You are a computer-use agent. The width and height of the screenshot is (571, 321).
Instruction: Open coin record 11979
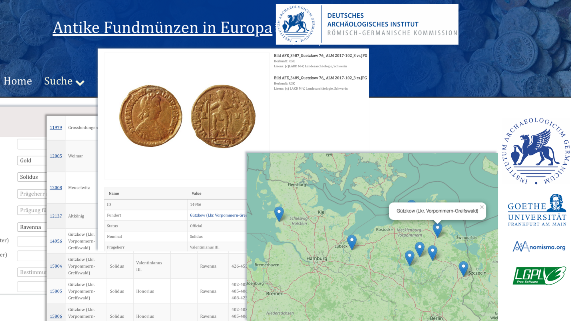click(56, 128)
